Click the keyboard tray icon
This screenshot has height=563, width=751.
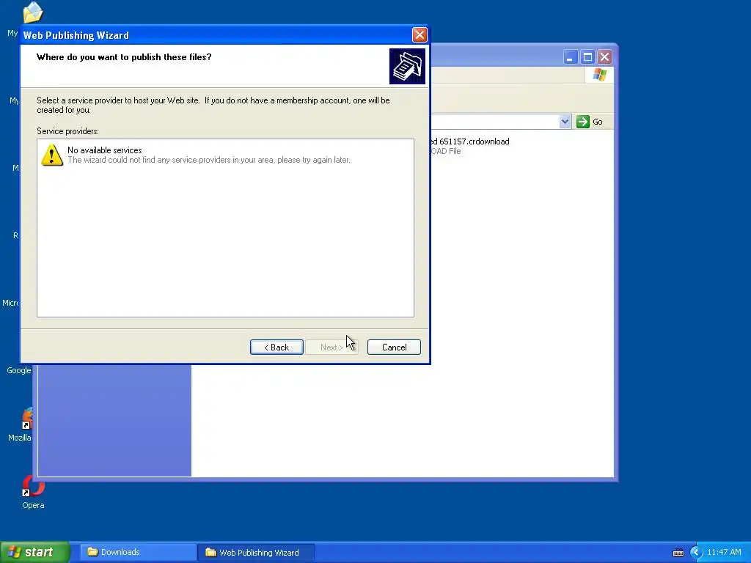(x=678, y=553)
